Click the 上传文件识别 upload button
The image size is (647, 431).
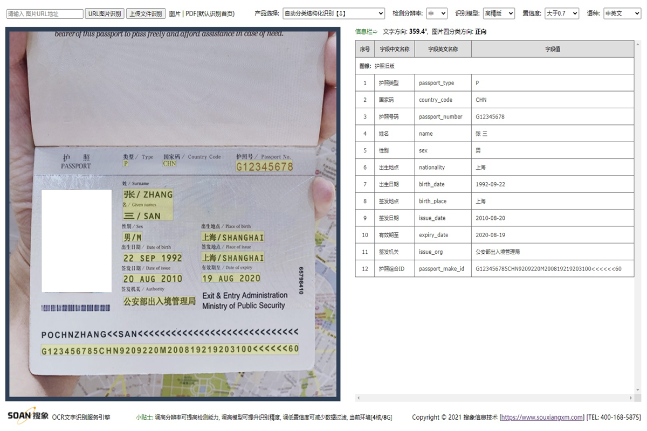point(146,13)
